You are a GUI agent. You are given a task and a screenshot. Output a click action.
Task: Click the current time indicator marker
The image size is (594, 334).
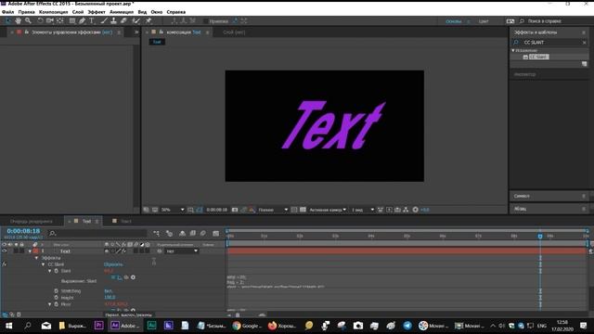pyautogui.click(x=540, y=236)
